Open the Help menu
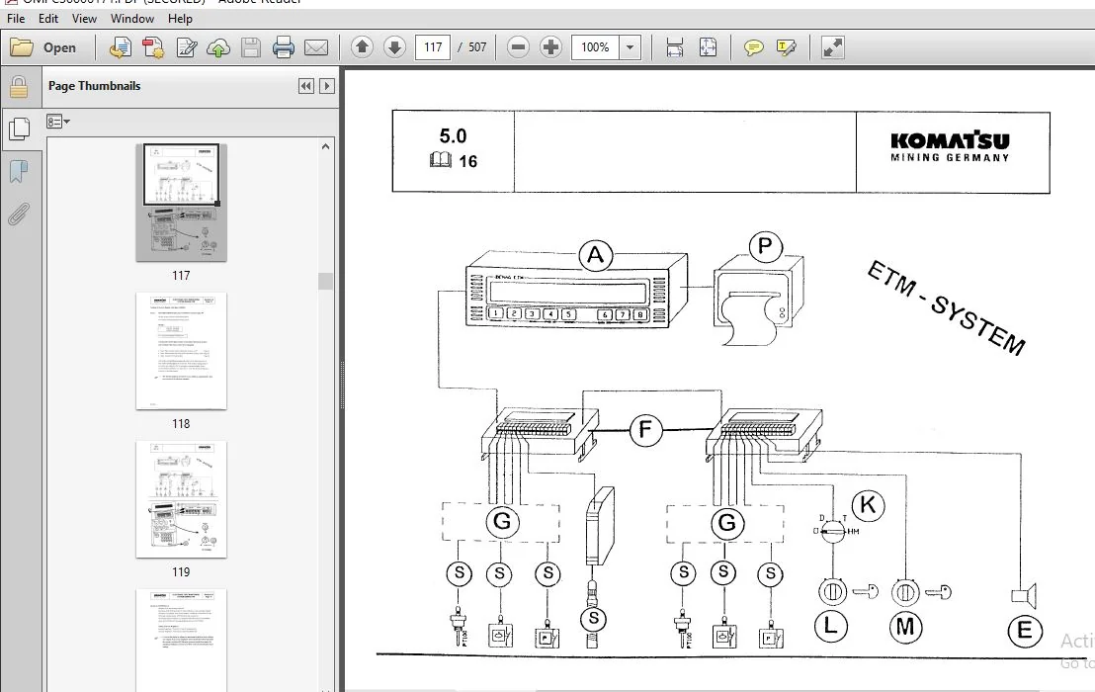Image resolution: width=1095 pixels, height=692 pixels. pyautogui.click(x=180, y=19)
